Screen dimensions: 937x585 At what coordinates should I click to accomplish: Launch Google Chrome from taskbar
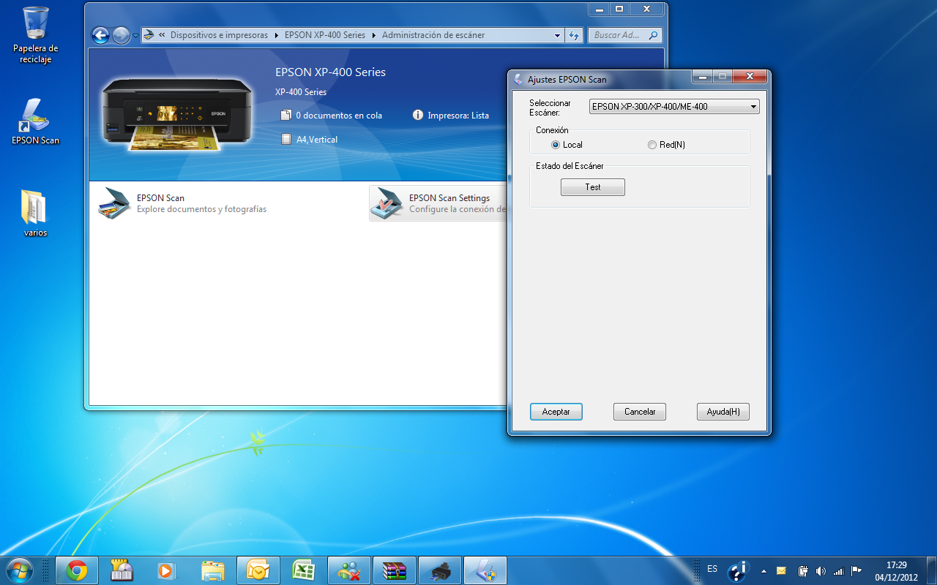coord(77,570)
